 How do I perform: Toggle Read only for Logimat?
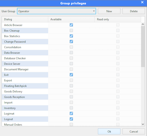coord(118,113)
